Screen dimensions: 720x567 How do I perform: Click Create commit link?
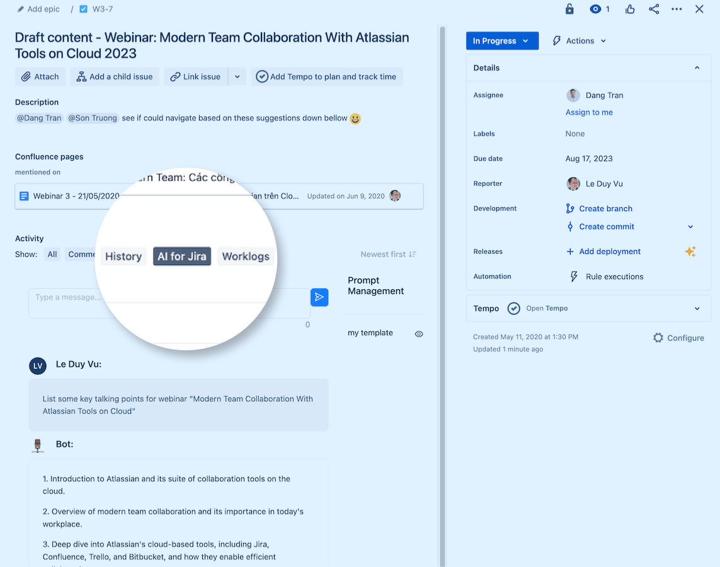pyautogui.click(x=606, y=226)
